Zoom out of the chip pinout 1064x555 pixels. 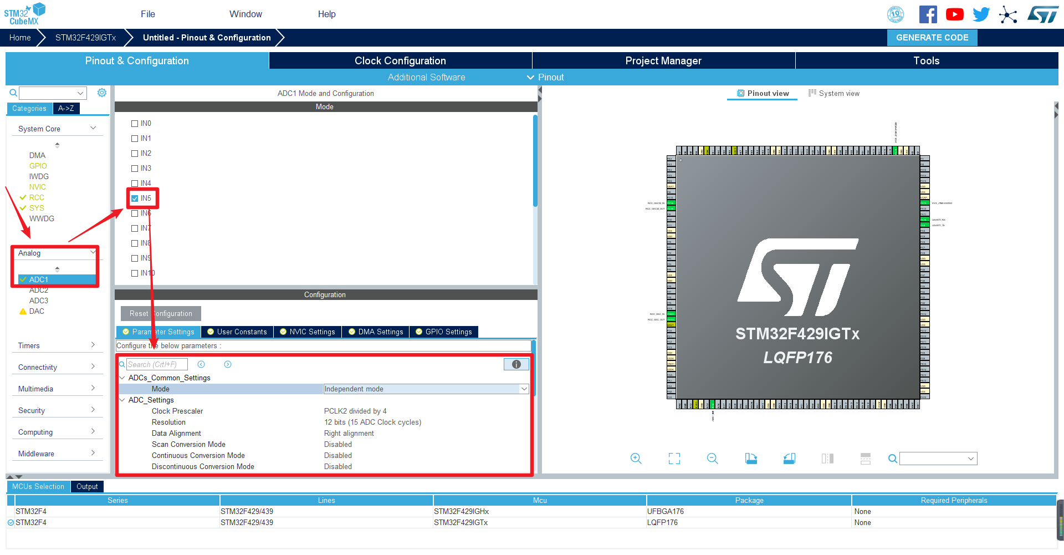click(x=713, y=459)
